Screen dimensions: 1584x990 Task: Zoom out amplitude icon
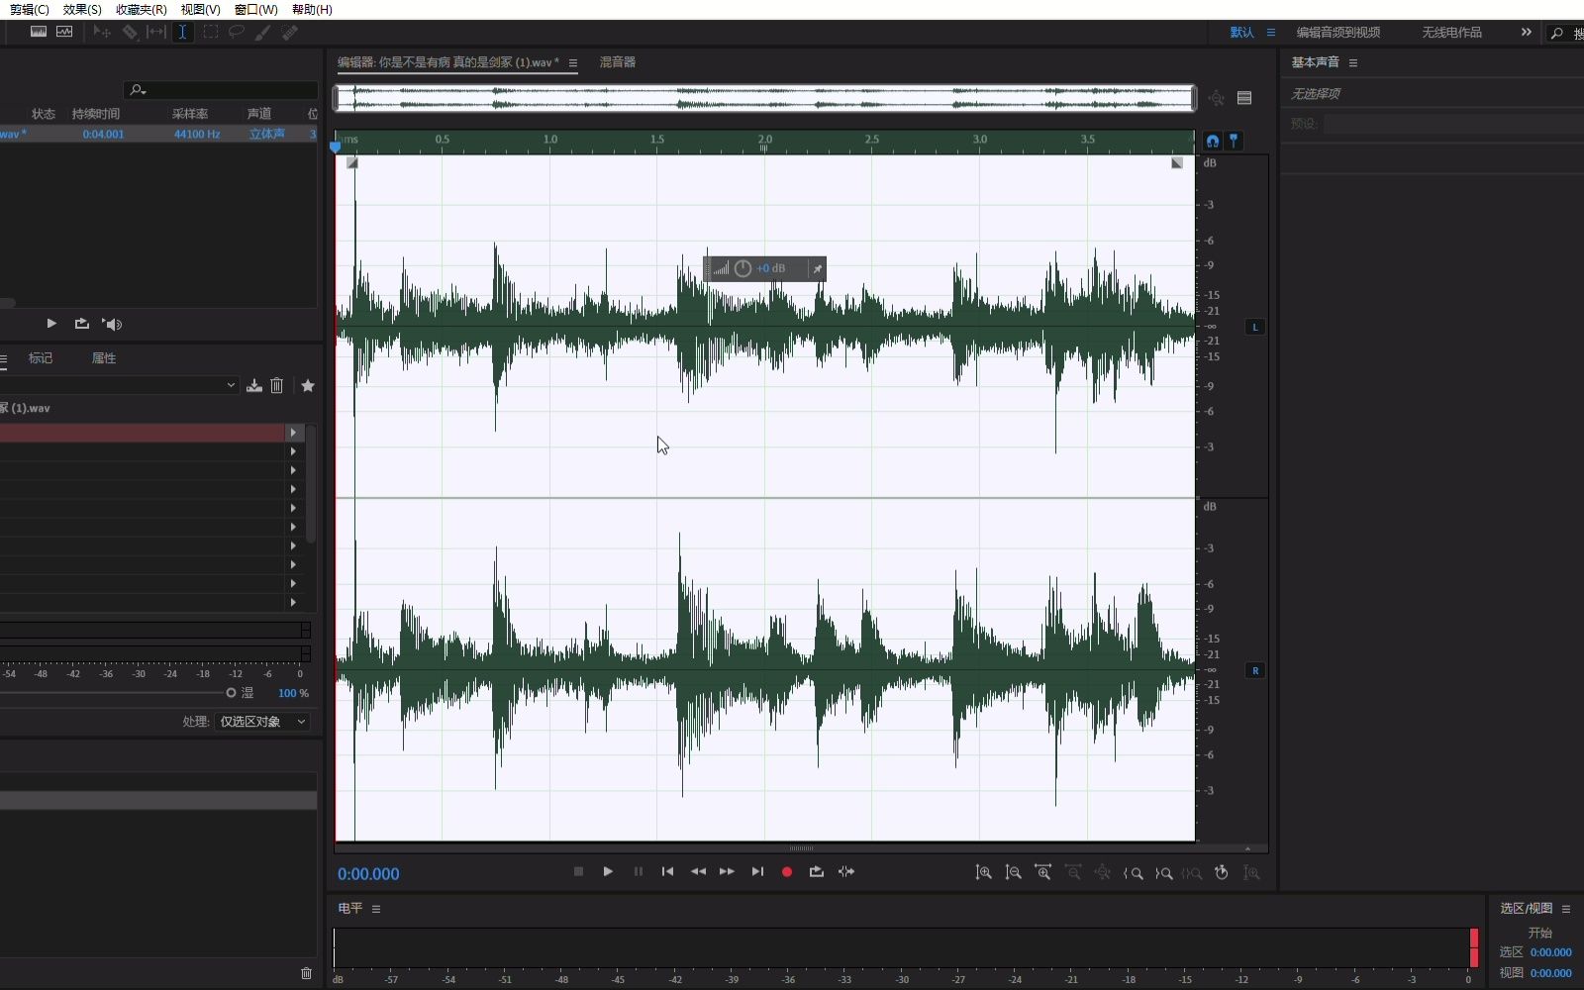pyautogui.click(x=1013, y=872)
